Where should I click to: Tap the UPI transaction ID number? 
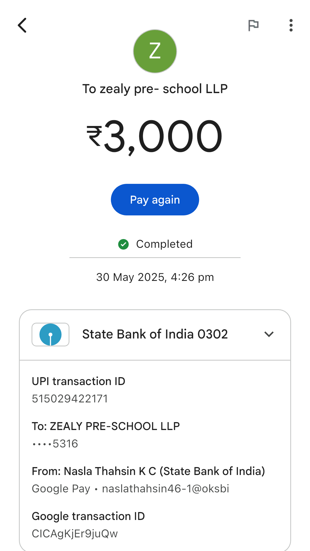70,399
